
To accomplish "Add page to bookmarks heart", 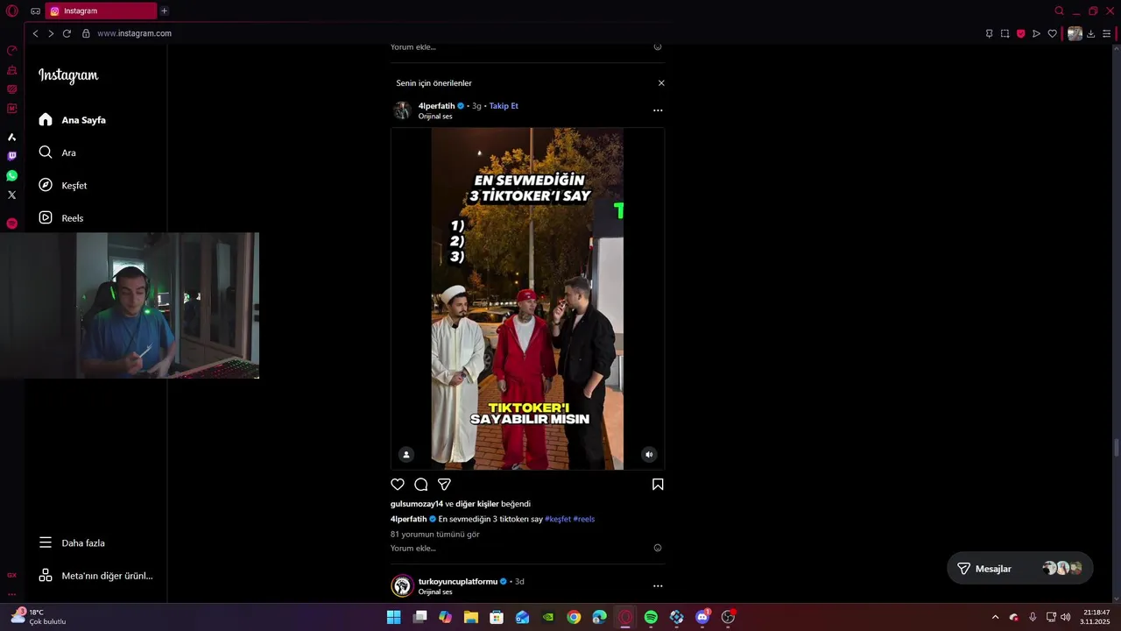I will click(1052, 33).
